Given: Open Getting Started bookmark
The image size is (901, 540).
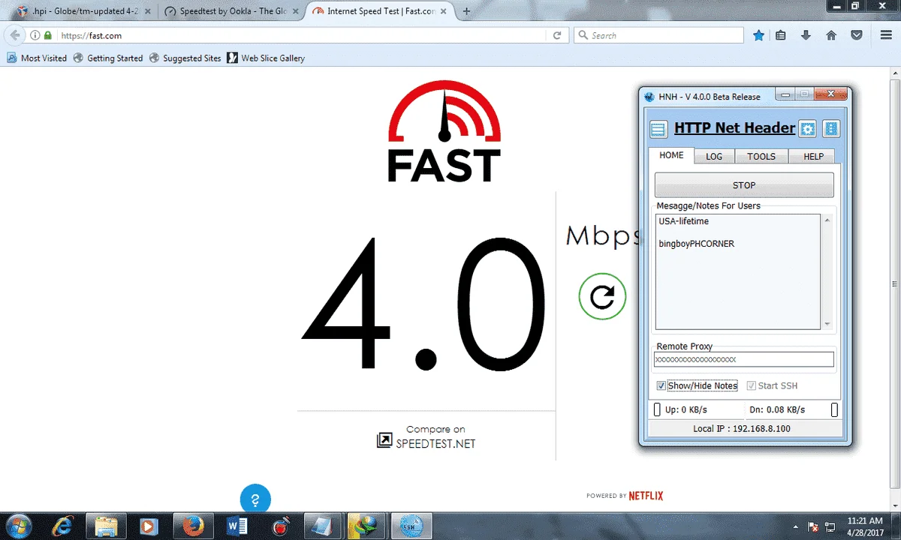Looking at the screenshot, I should pos(108,58).
